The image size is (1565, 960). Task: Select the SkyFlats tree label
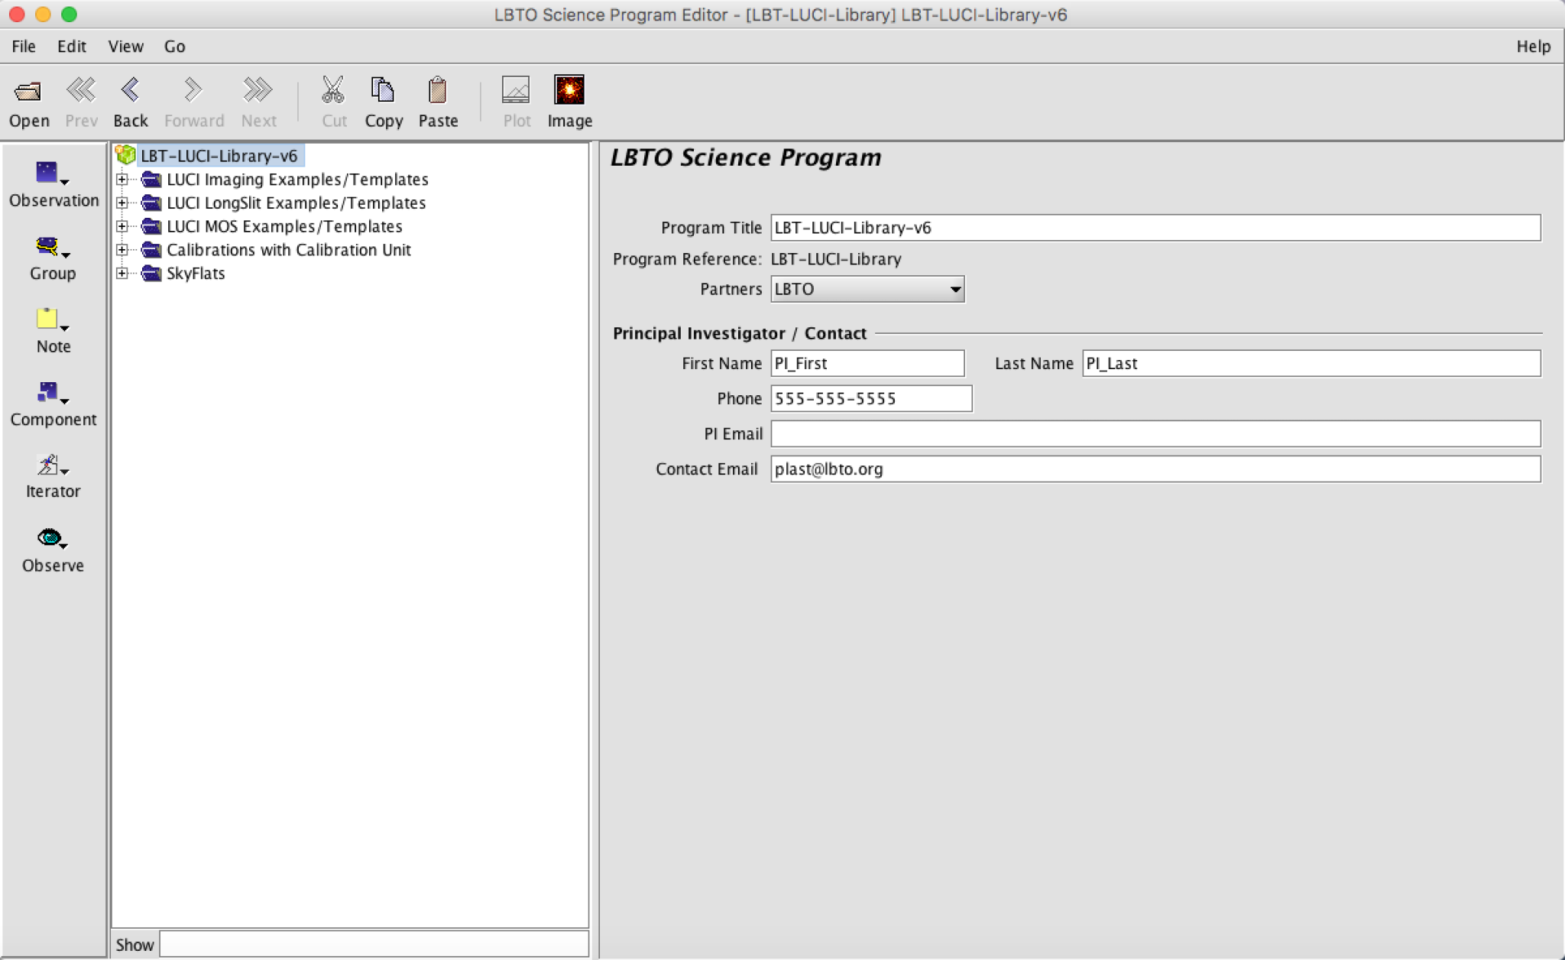196,274
